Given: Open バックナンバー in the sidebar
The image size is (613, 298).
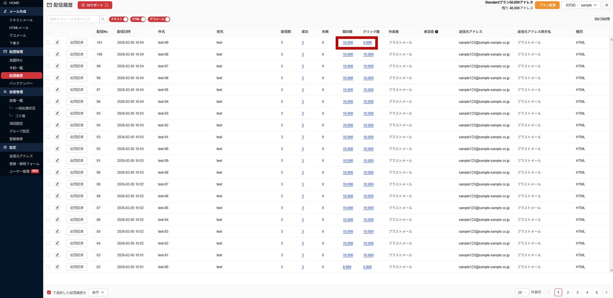Looking at the screenshot, I should (21, 83).
